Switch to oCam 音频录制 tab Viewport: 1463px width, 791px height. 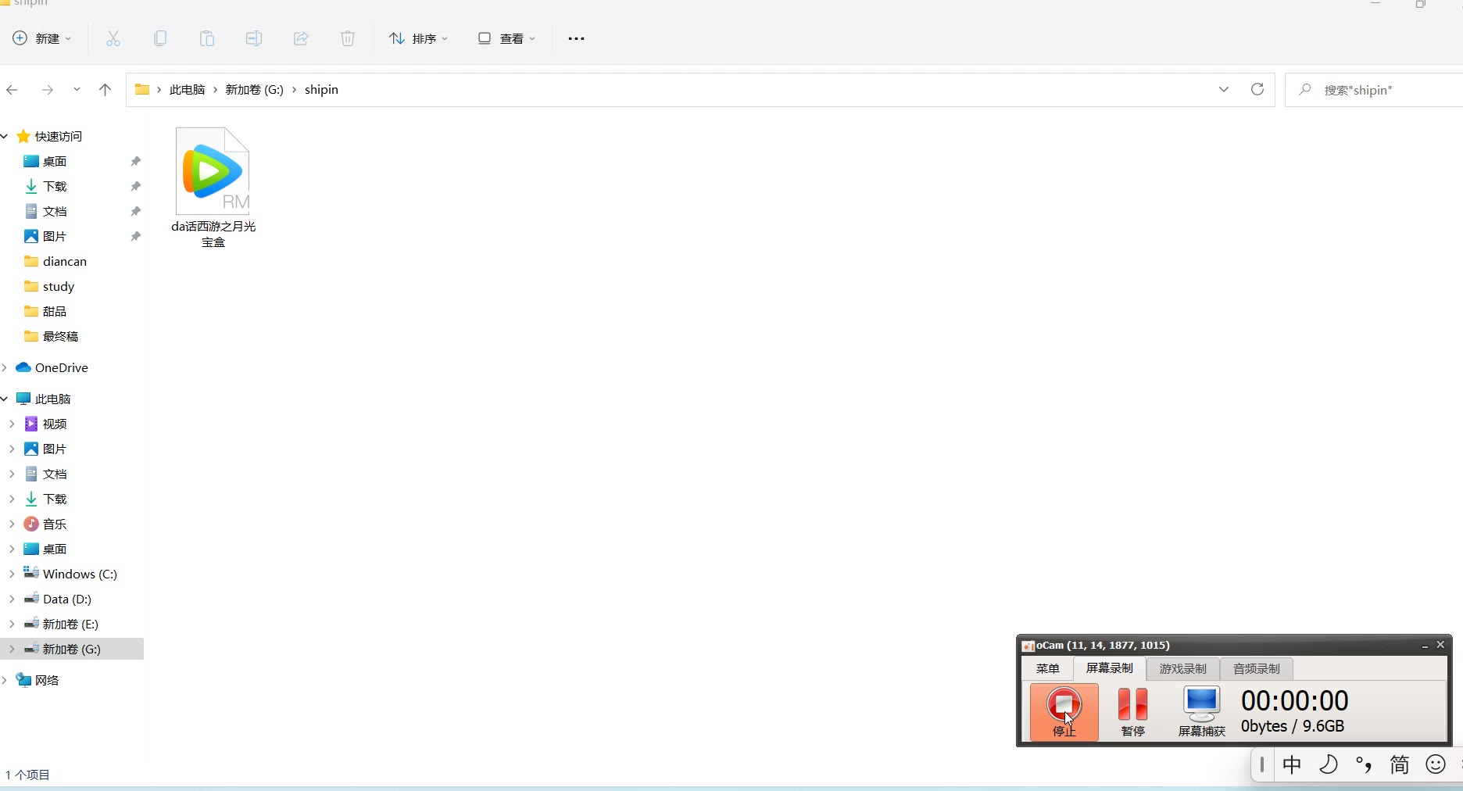(x=1256, y=669)
